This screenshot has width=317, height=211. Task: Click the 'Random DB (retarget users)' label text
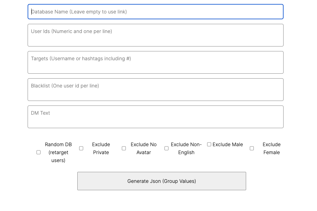[58, 152]
